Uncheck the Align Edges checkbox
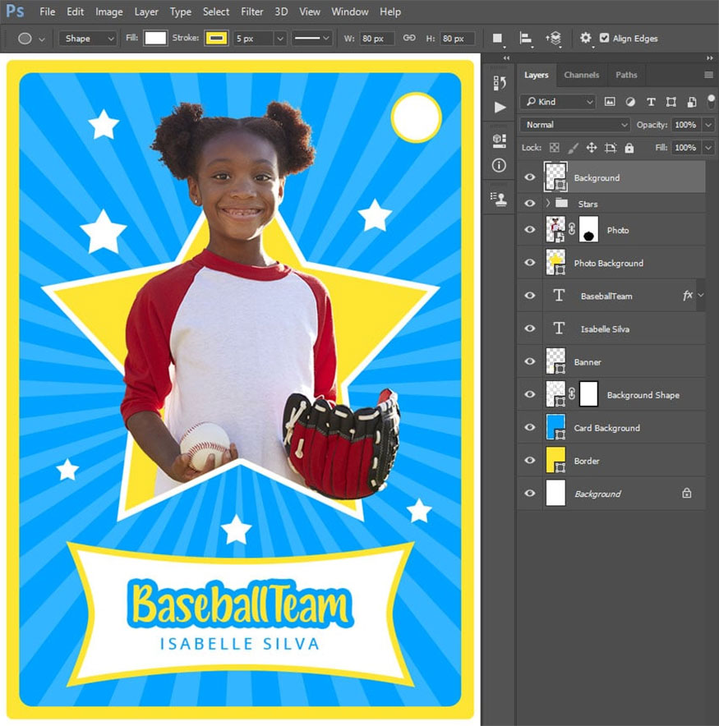719x726 pixels. (605, 38)
